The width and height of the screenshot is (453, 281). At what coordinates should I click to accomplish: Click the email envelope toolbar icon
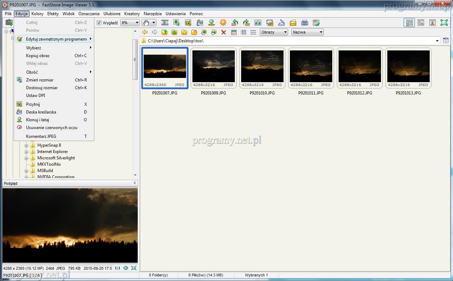[x=293, y=23]
